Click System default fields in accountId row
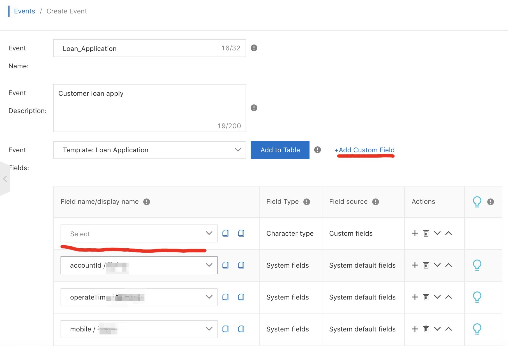The image size is (508, 346). click(362, 265)
